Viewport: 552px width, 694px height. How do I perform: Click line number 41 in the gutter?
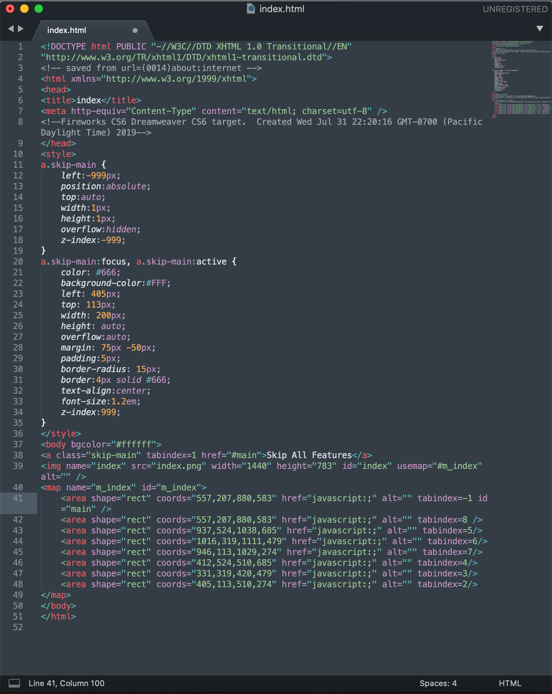pyautogui.click(x=18, y=498)
